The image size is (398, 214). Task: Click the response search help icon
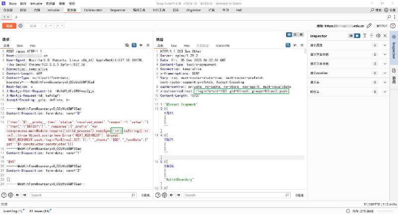[x=158, y=195]
